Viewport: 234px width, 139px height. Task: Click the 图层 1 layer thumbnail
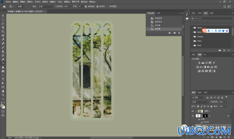click(200, 111)
